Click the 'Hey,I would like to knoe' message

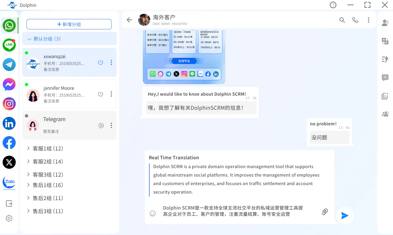[x=196, y=94]
